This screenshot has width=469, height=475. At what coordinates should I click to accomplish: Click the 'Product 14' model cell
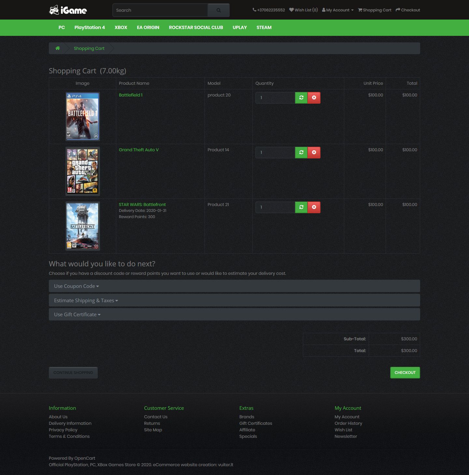point(218,150)
